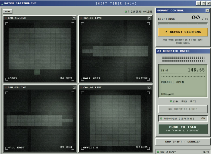211x154 pixels.
Task: Click the v1.04 version label
Action: (x=206, y=152)
